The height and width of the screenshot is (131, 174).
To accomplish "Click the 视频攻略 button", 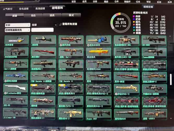I will [x=148, y=7].
